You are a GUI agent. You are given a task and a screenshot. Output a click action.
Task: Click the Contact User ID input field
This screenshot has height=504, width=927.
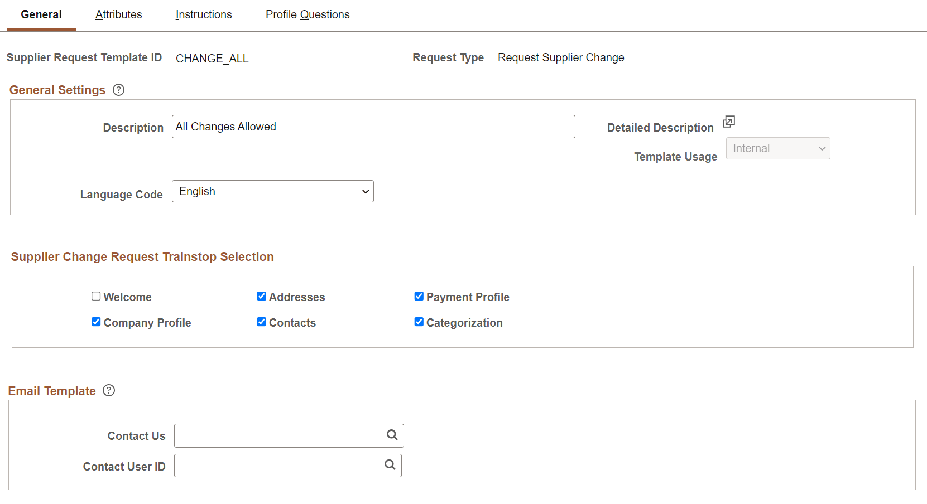pyautogui.click(x=273, y=465)
